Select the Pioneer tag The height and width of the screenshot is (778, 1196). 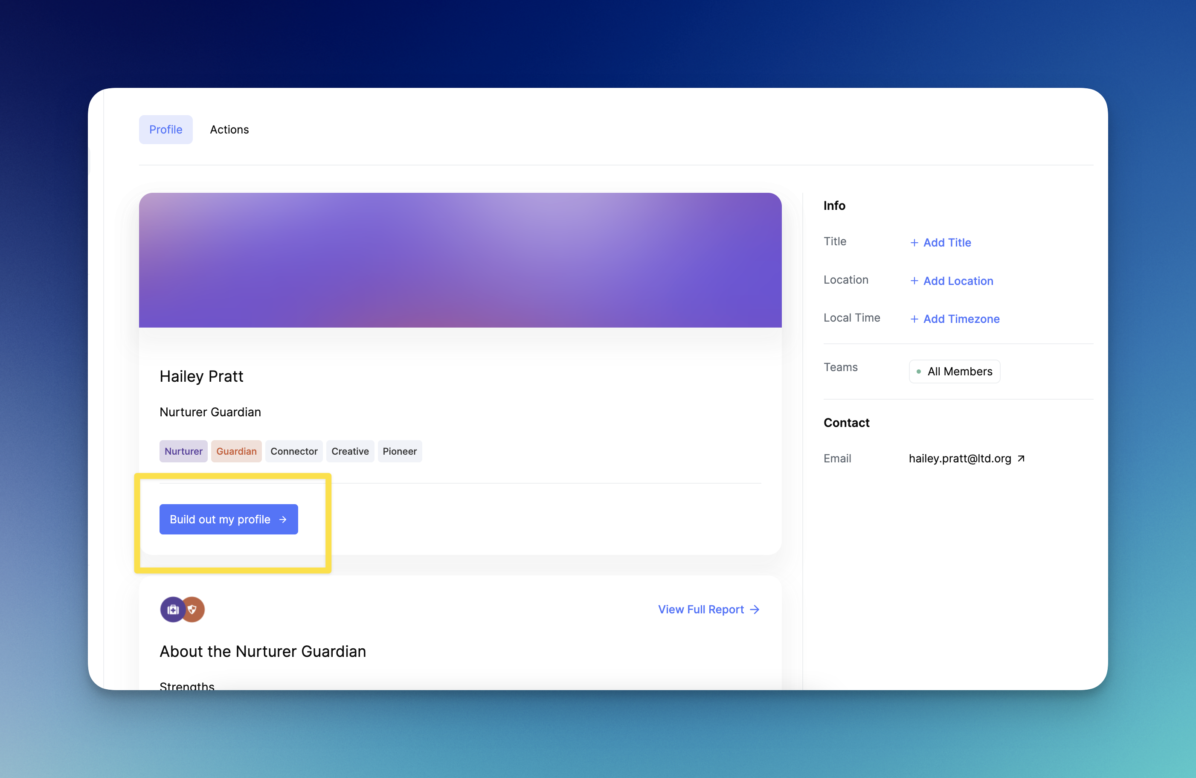[400, 451]
